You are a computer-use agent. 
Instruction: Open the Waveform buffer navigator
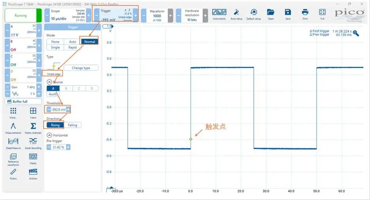pos(157,15)
